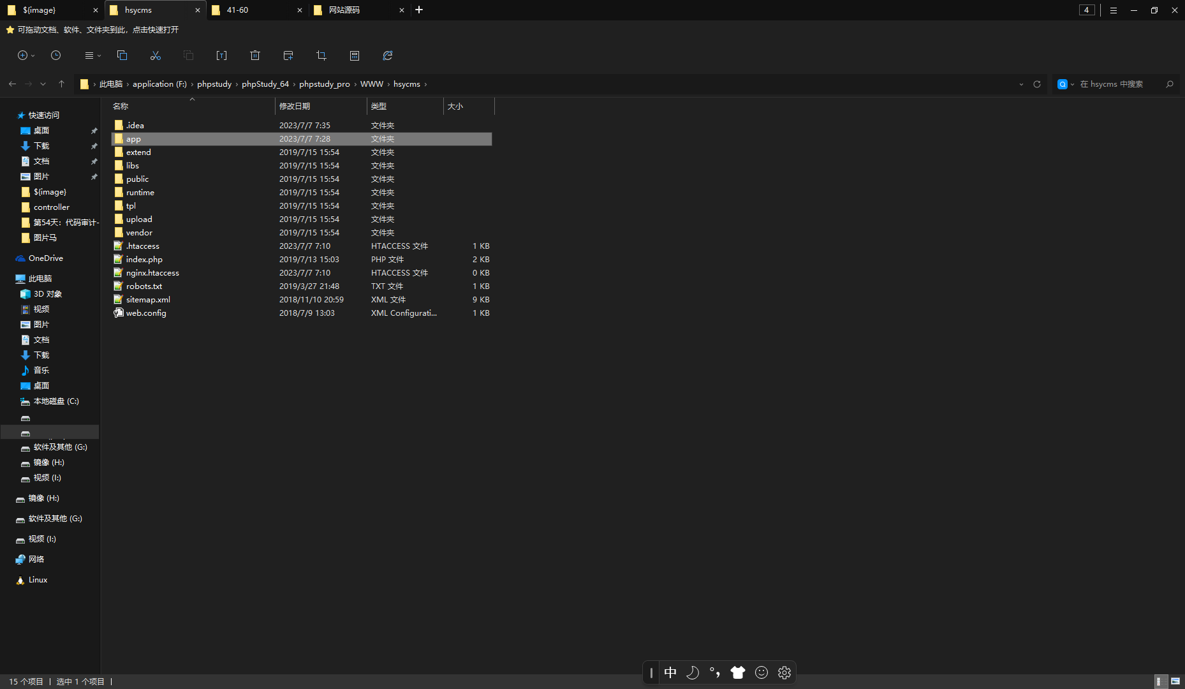The width and height of the screenshot is (1185, 689).
Task: Click the new-window icon beside the trash
Action: (288, 56)
